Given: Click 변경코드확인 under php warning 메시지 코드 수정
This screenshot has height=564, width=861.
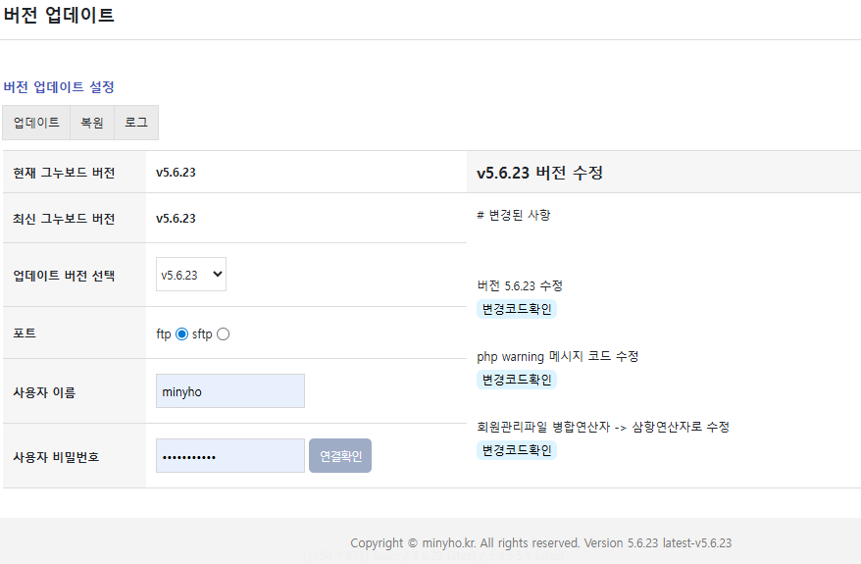Looking at the screenshot, I should (x=516, y=380).
